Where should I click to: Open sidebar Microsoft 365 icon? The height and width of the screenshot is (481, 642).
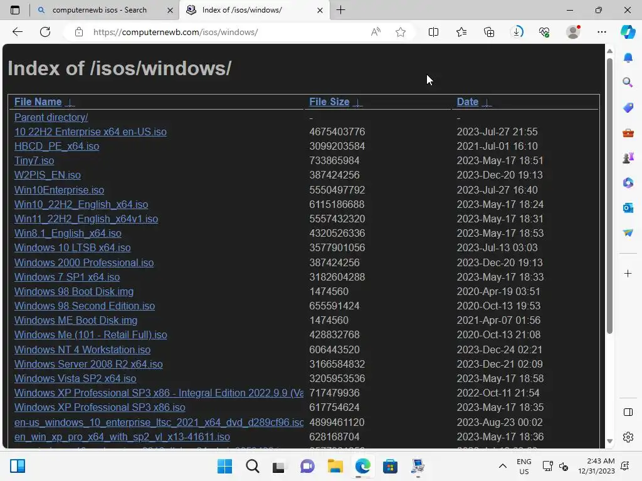[x=628, y=182]
